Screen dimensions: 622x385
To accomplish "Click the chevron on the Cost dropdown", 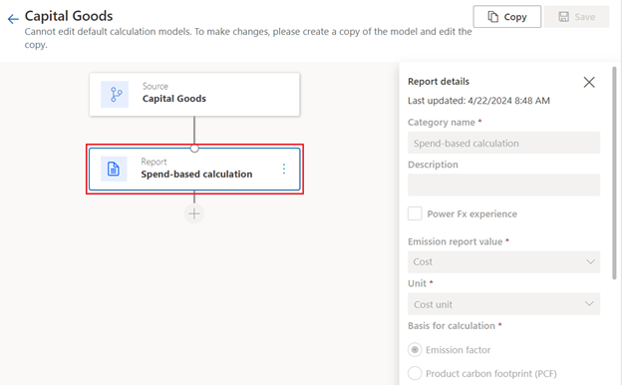I will (590, 262).
